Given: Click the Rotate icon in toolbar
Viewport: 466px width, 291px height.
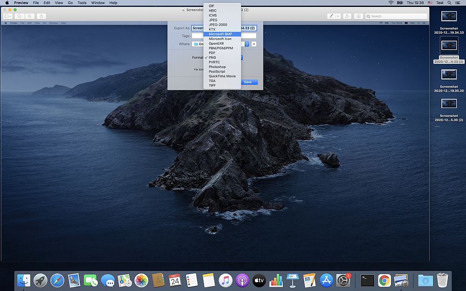Looking at the screenshot, I should (x=347, y=16).
